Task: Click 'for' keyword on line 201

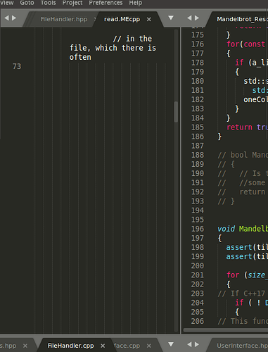Action: point(233,275)
